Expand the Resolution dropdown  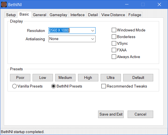pos(92,31)
